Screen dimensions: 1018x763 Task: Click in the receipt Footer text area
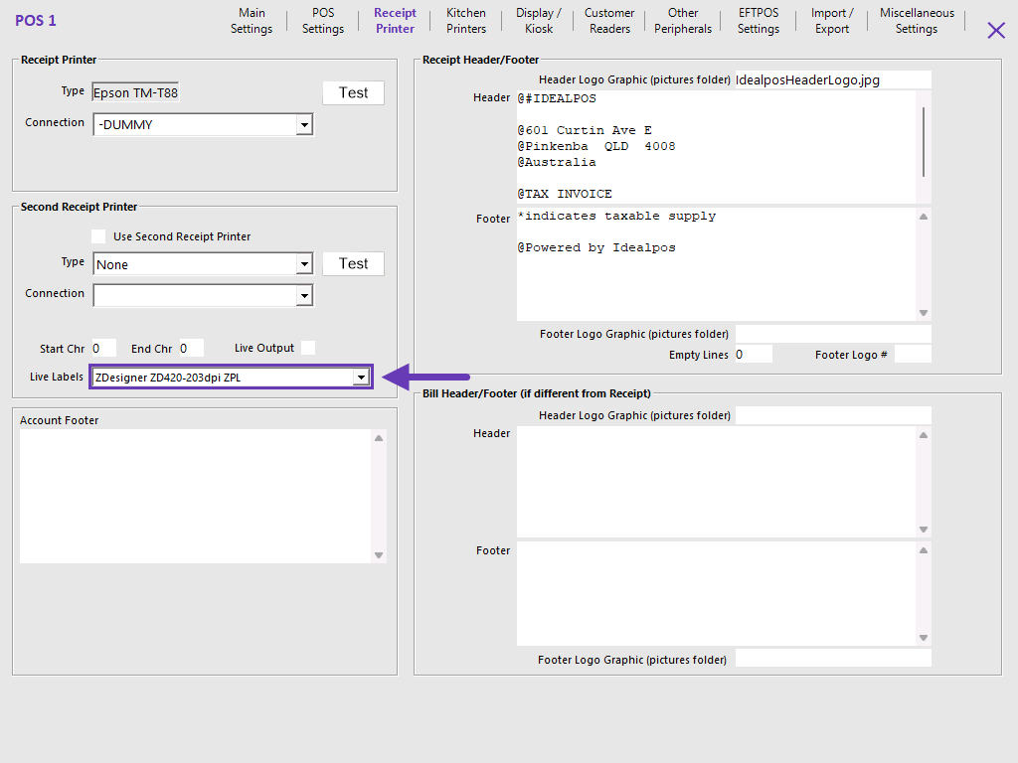716,264
